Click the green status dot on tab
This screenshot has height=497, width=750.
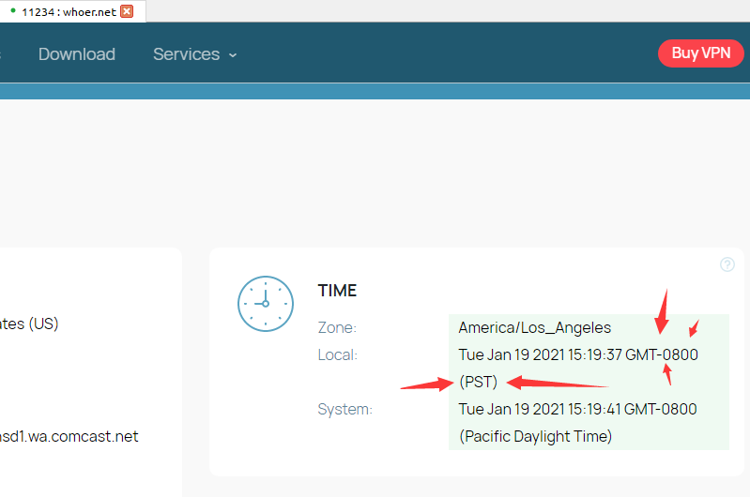coord(13,9)
